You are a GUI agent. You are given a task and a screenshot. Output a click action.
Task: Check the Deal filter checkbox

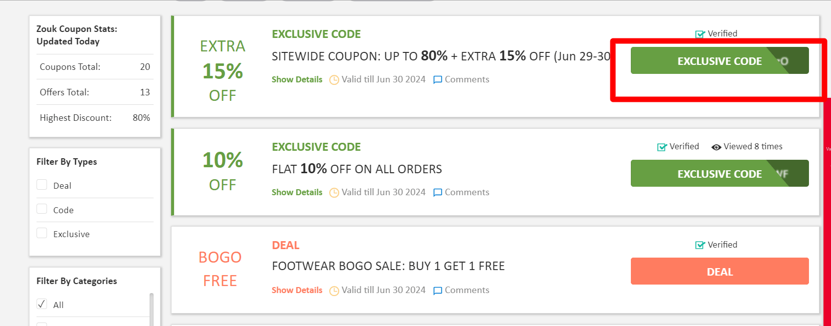pos(42,185)
